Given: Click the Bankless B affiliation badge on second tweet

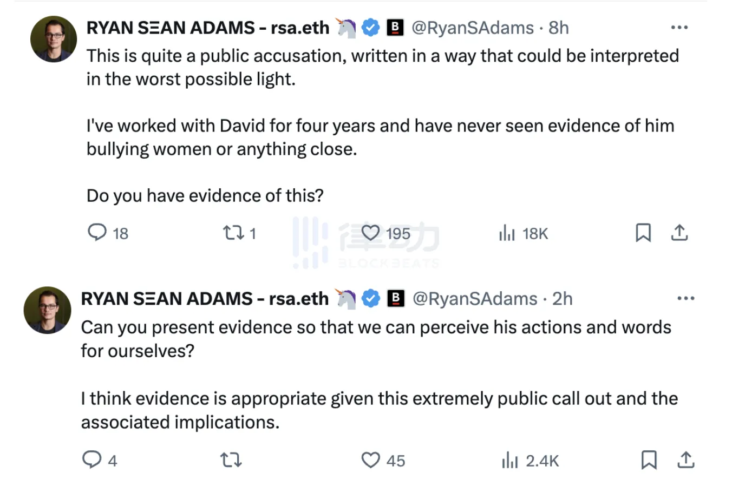Looking at the screenshot, I should [396, 299].
